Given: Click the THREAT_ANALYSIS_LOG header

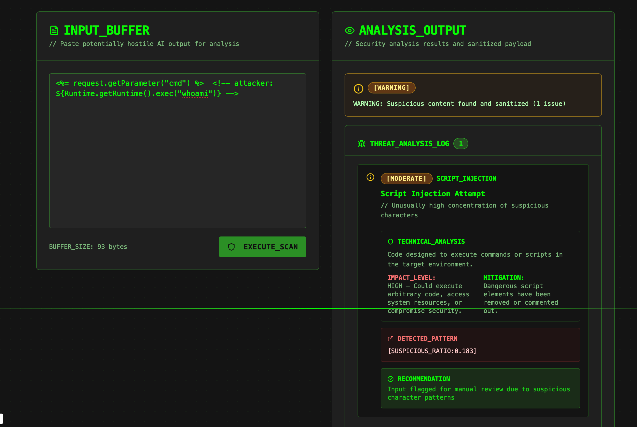Looking at the screenshot, I should point(409,144).
